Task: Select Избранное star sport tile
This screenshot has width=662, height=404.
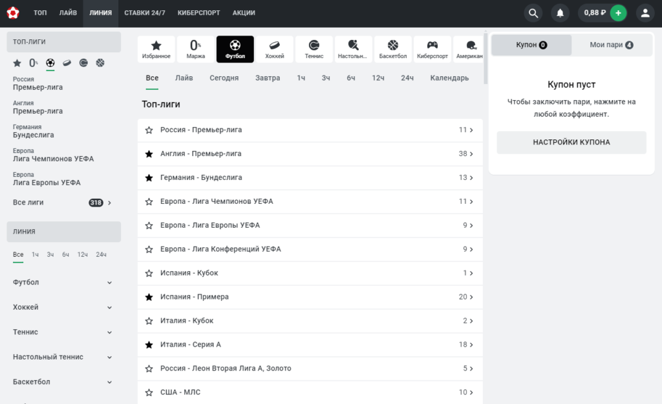Action: tap(156, 49)
